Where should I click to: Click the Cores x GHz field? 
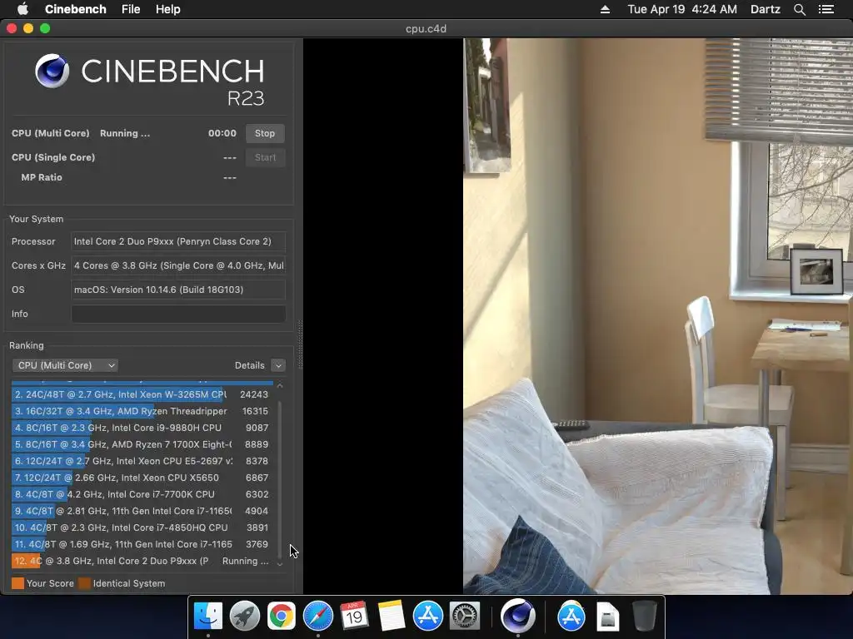178,265
